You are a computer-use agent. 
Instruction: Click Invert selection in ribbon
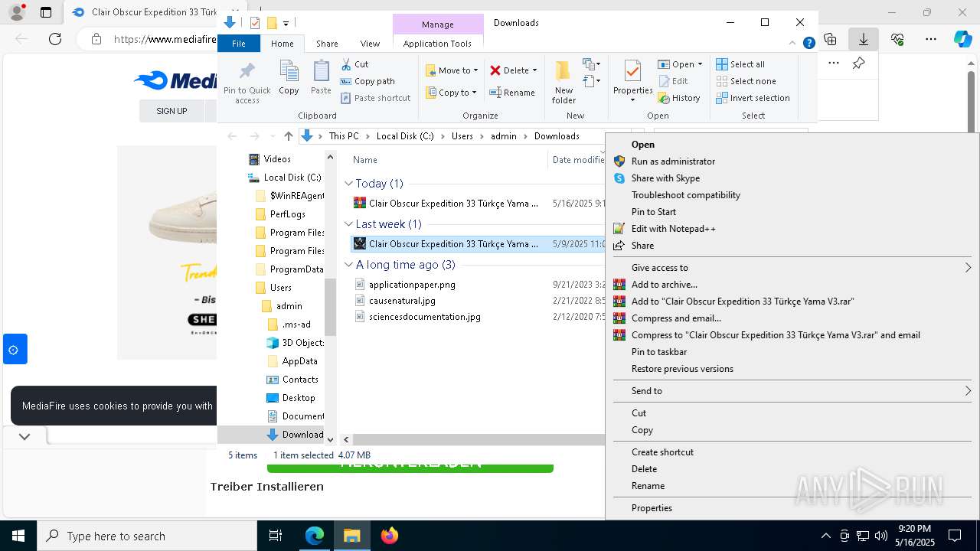(x=753, y=98)
